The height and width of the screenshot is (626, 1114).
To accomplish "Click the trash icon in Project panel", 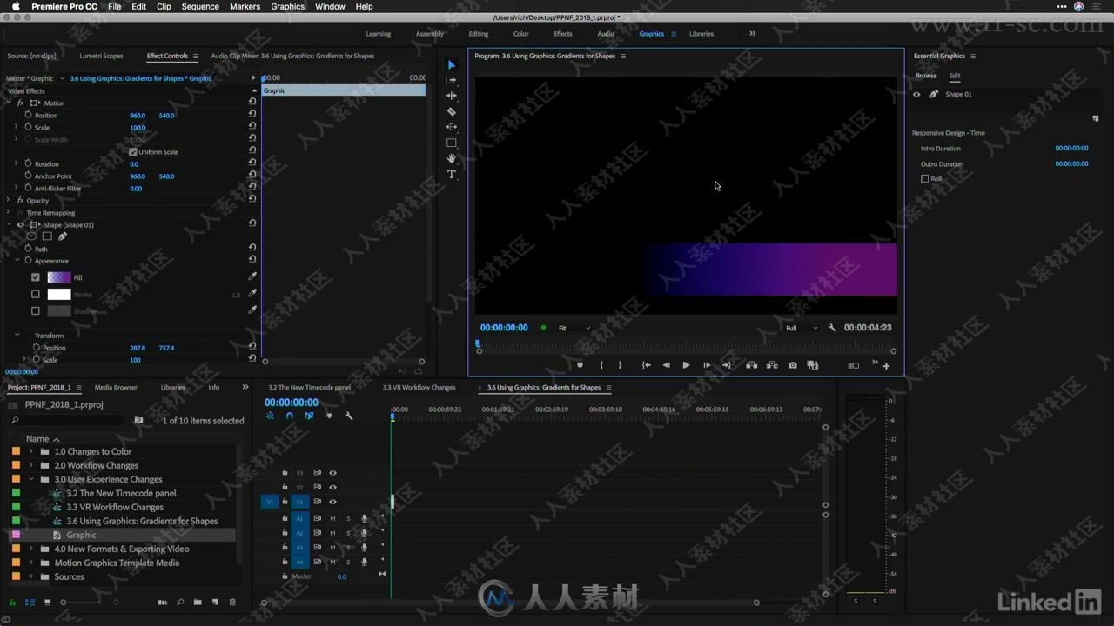I will (232, 602).
